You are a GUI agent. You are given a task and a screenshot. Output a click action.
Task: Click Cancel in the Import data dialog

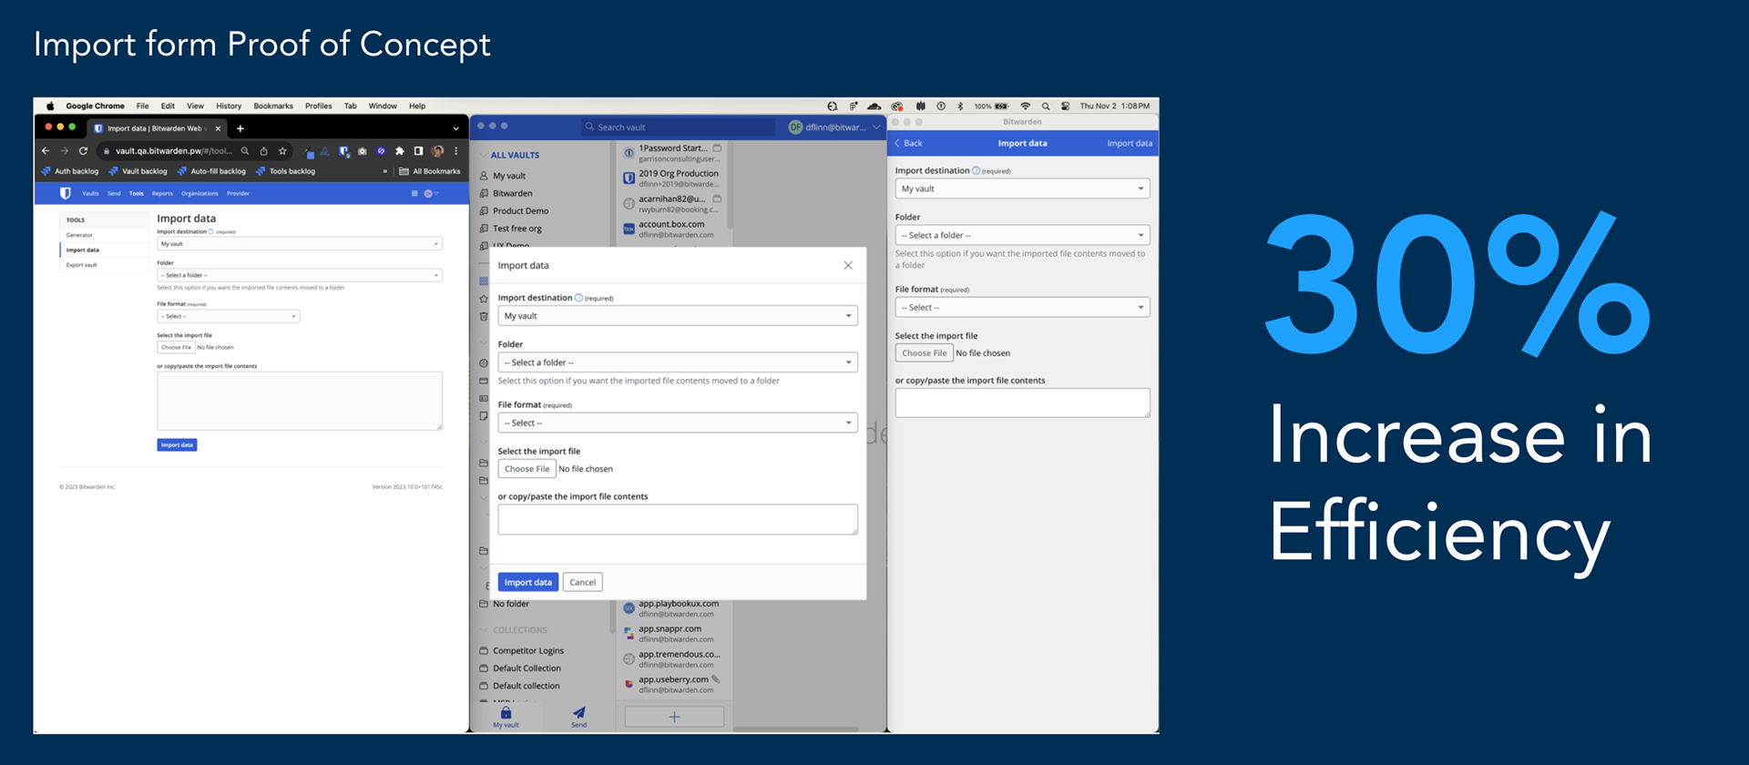(x=583, y=582)
